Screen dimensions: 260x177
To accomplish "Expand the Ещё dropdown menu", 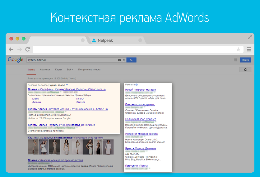I will point(70,69).
